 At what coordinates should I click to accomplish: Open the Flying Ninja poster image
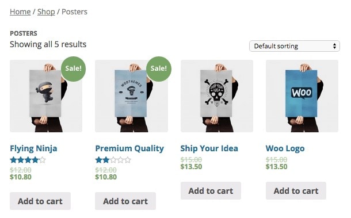click(46, 96)
